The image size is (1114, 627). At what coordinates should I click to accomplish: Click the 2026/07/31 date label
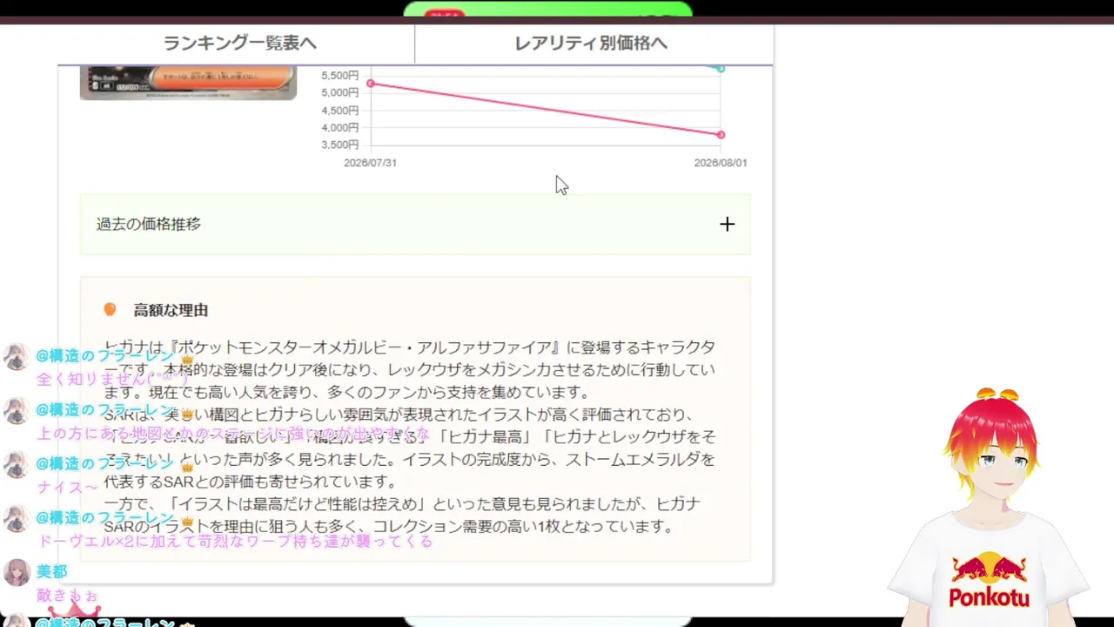click(x=370, y=163)
